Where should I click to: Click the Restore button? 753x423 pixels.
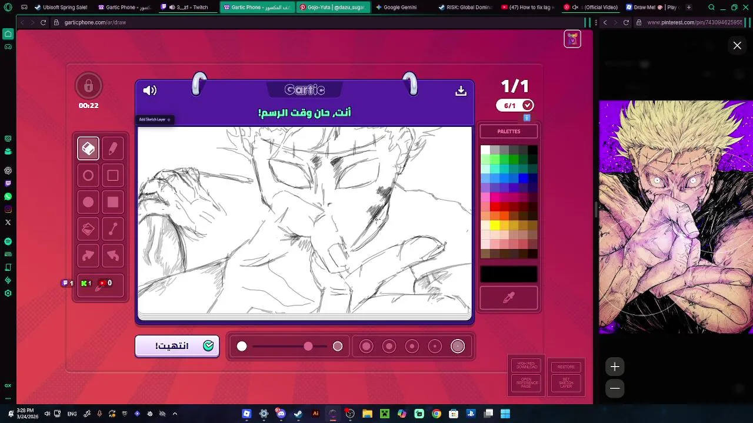coord(566,367)
